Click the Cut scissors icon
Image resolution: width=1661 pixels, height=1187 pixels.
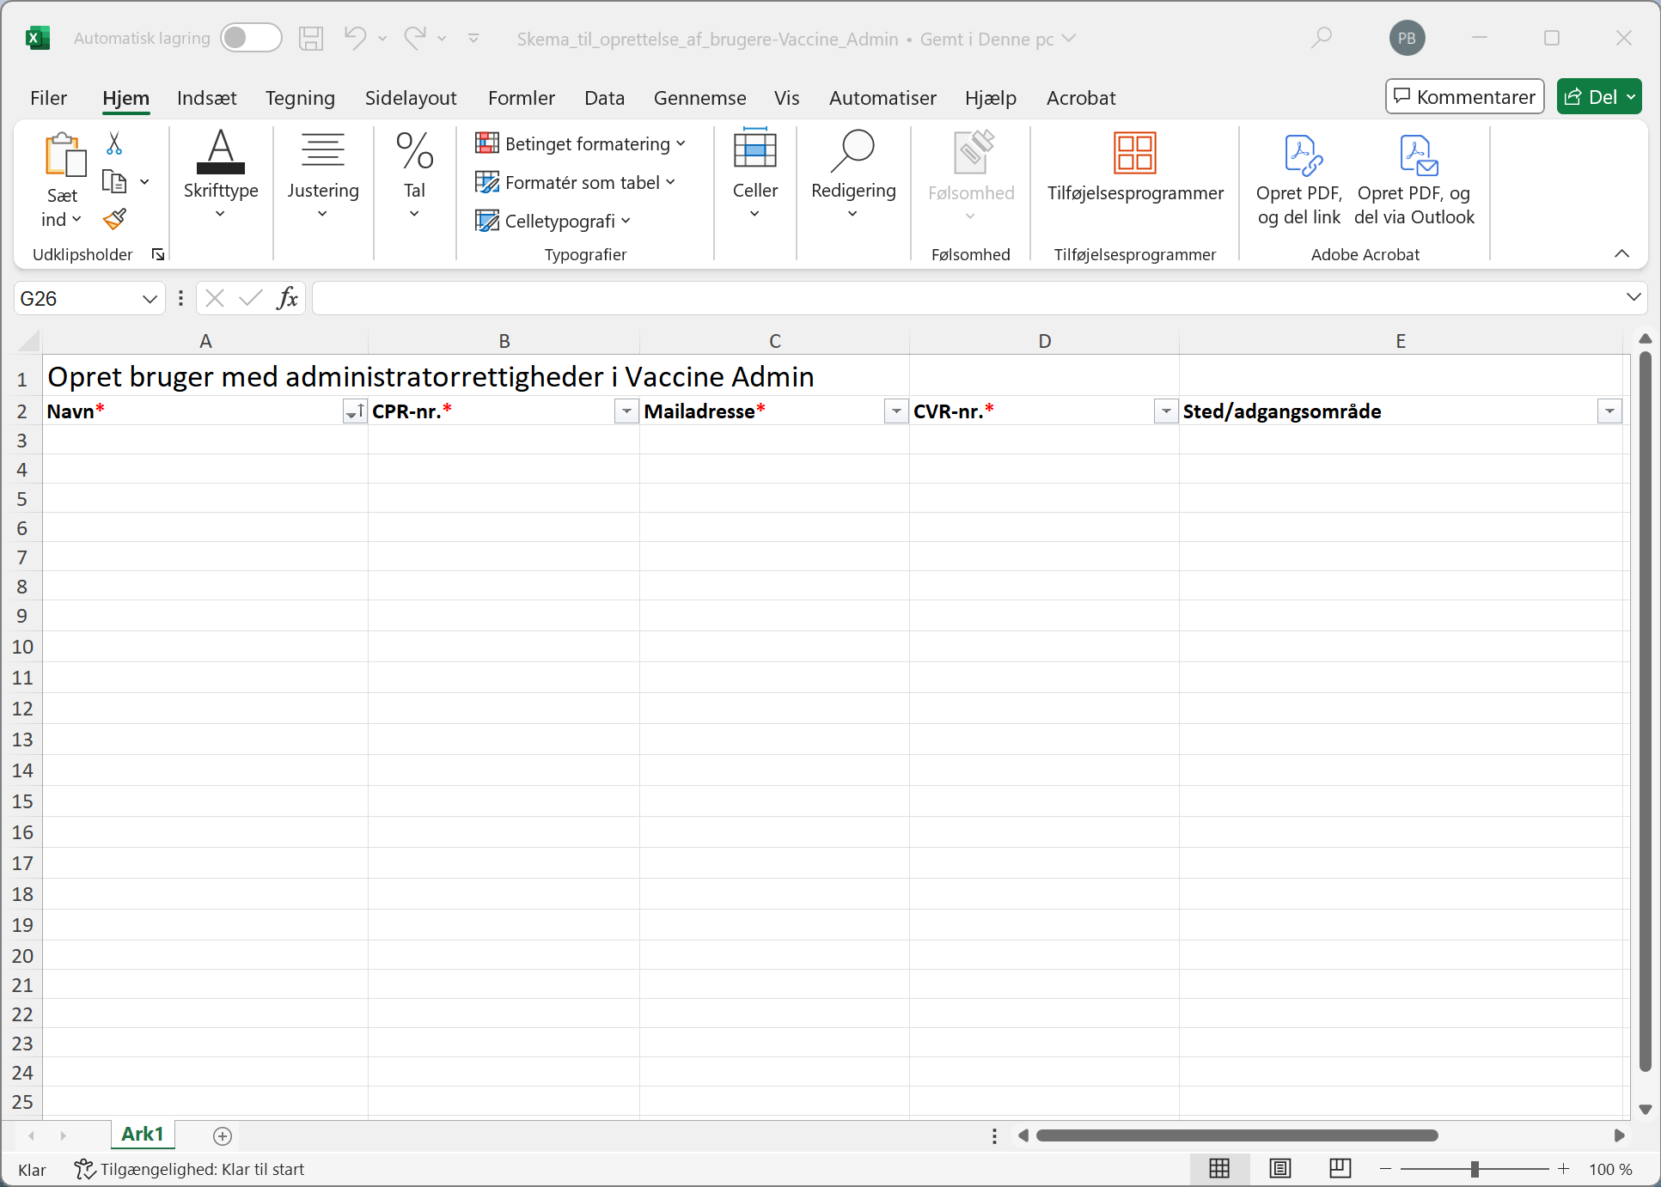(x=114, y=143)
